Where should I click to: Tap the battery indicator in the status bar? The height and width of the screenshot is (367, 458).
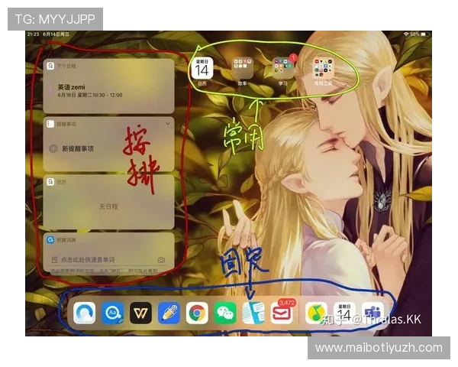point(425,34)
